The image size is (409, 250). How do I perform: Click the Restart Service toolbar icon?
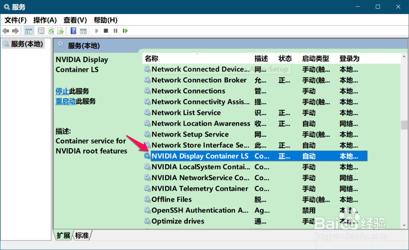(125, 31)
